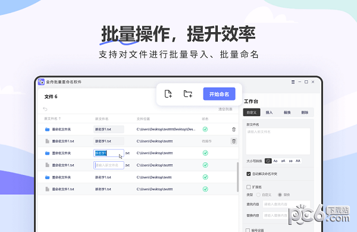Screen dimensions: 357x232
Task: Click the 工作台 panel title
Action: pos(251,102)
